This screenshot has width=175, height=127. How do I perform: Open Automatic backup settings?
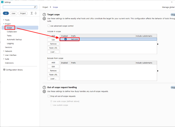pyautogui.click(x=14, y=40)
